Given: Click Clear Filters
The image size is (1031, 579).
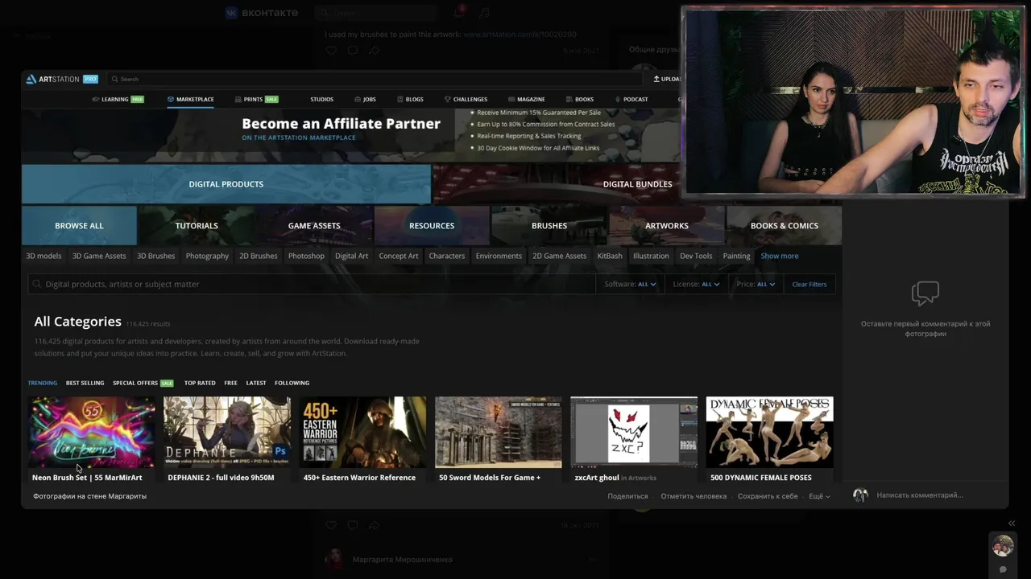Looking at the screenshot, I should (x=809, y=284).
